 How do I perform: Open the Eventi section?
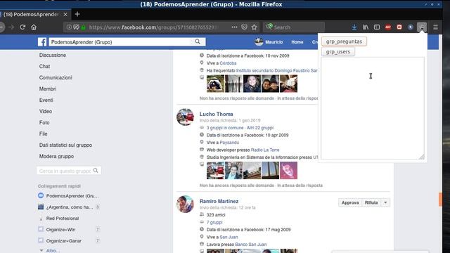46,100
